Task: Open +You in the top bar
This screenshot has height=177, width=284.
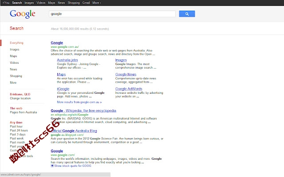Action: 6,3
